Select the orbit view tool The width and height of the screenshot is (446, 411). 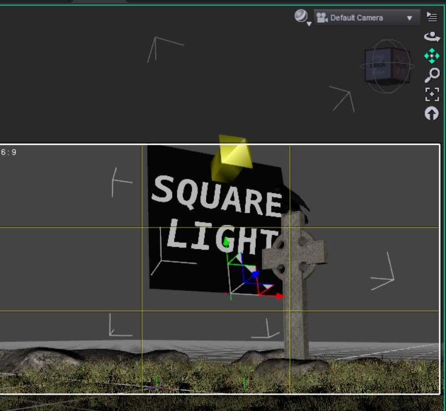point(432,36)
